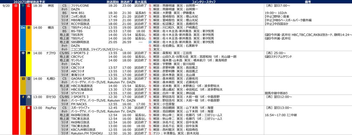The height and width of the screenshot is (135, 352).
Task: Select channel 'NHK BS1'
Action: point(77,13)
